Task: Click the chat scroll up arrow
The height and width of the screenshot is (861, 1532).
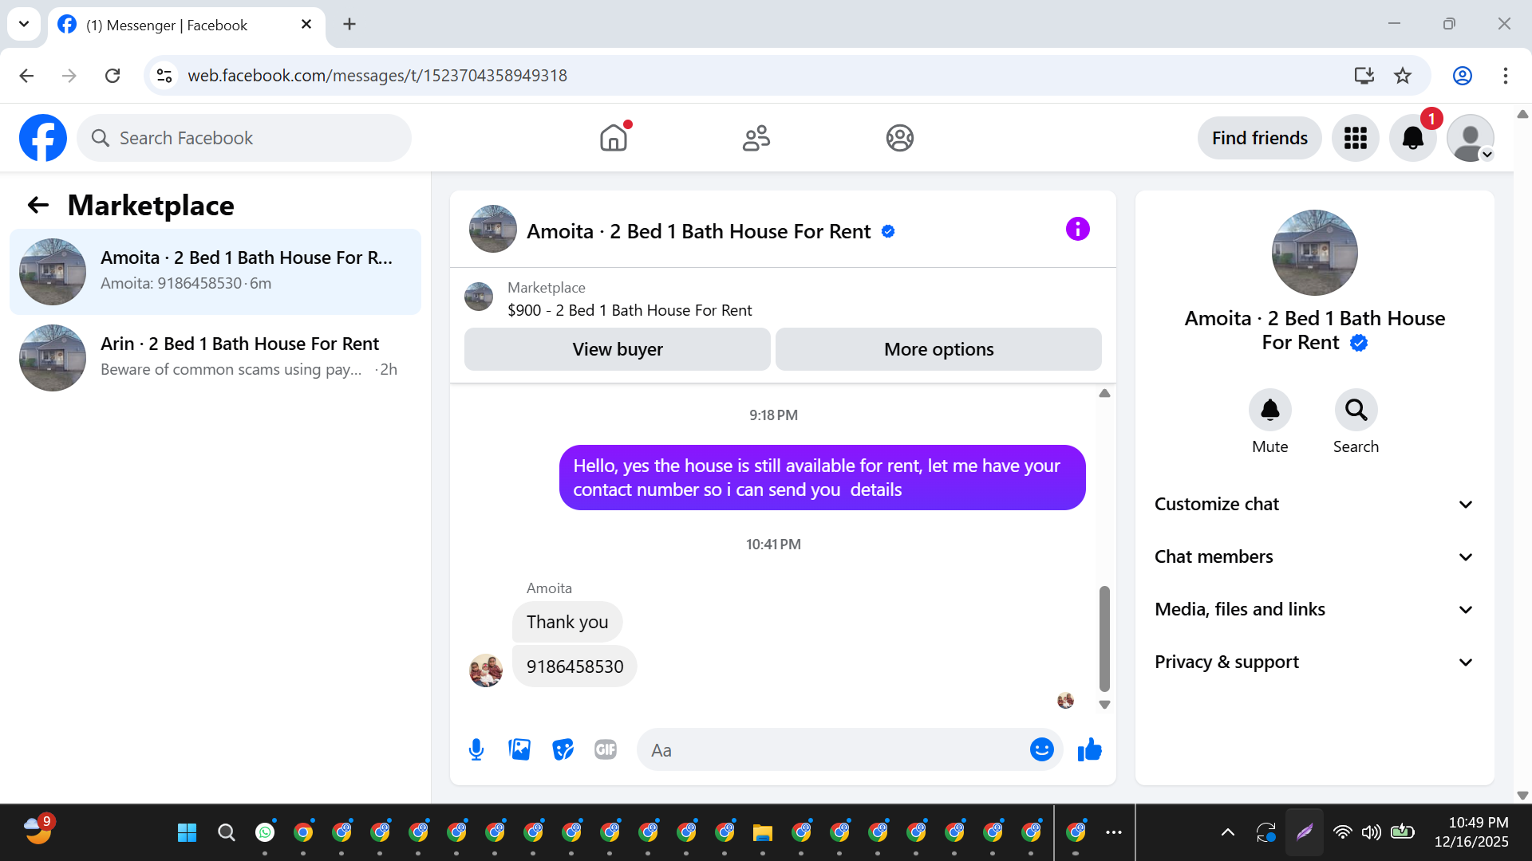Action: point(1104,393)
